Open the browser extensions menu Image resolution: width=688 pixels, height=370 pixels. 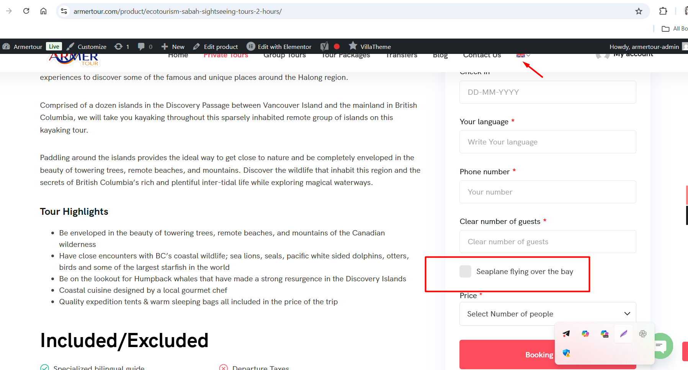[x=663, y=11]
